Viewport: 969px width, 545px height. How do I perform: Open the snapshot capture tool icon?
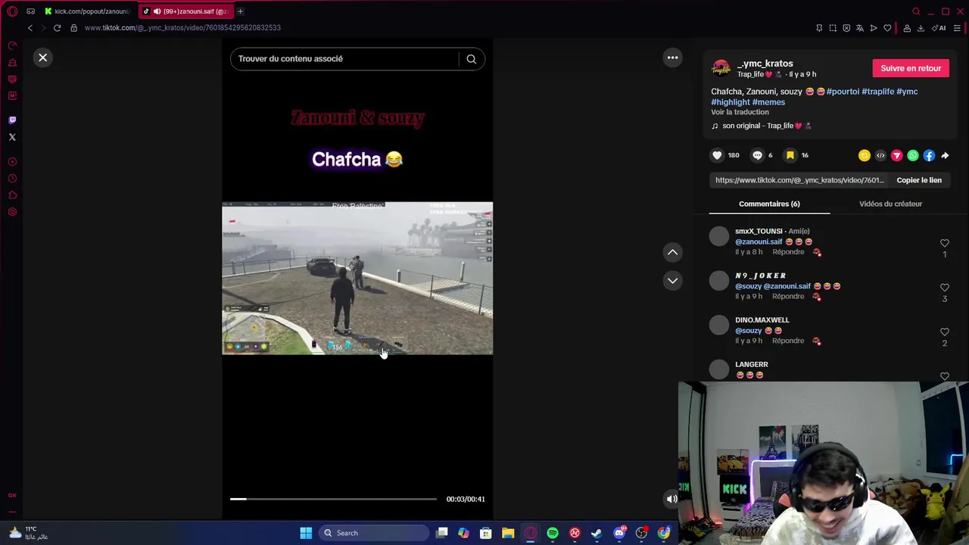[x=833, y=28]
